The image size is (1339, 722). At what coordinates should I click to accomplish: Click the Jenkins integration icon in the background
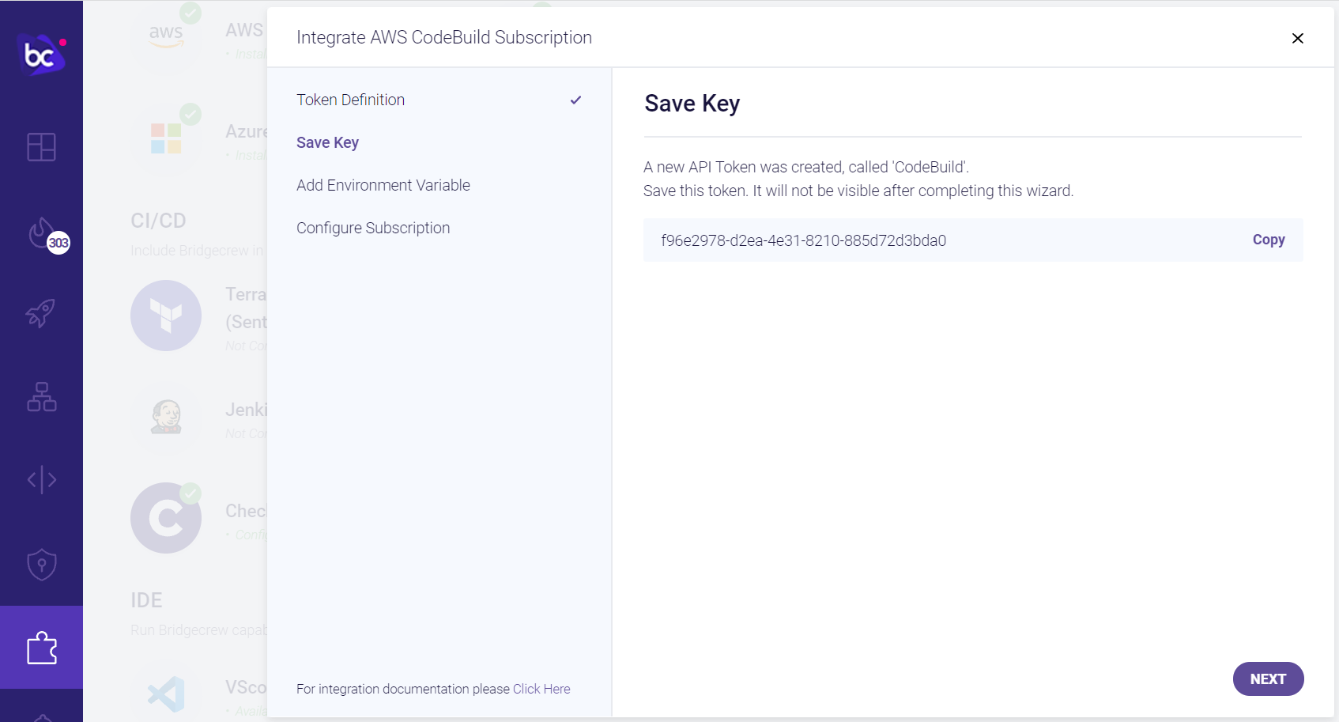point(166,417)
